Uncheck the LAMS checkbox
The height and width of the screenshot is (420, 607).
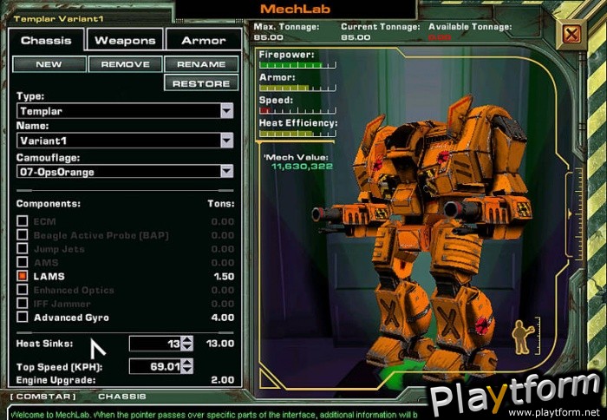point(23,276)
